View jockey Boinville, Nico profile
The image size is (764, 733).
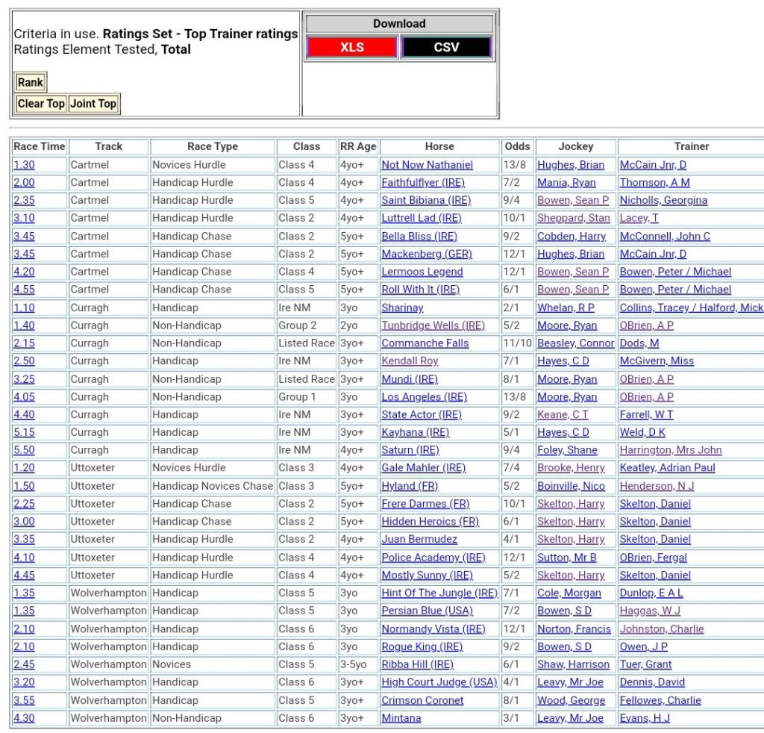point(571,486)
